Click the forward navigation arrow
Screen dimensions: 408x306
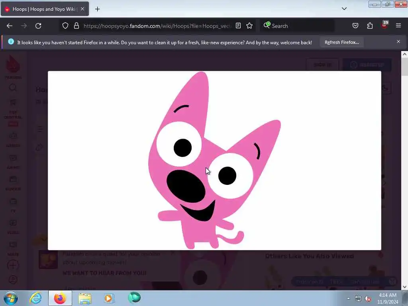(x=24, y=26)
